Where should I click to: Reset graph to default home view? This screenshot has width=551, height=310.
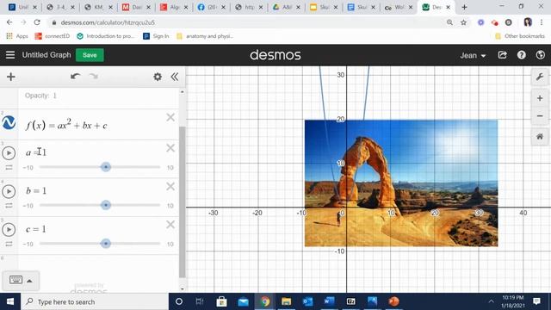pos(540,137)
